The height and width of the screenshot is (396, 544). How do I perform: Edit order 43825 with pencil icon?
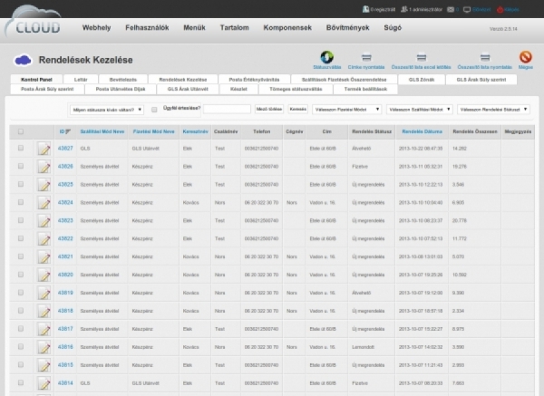pos(44,185)
